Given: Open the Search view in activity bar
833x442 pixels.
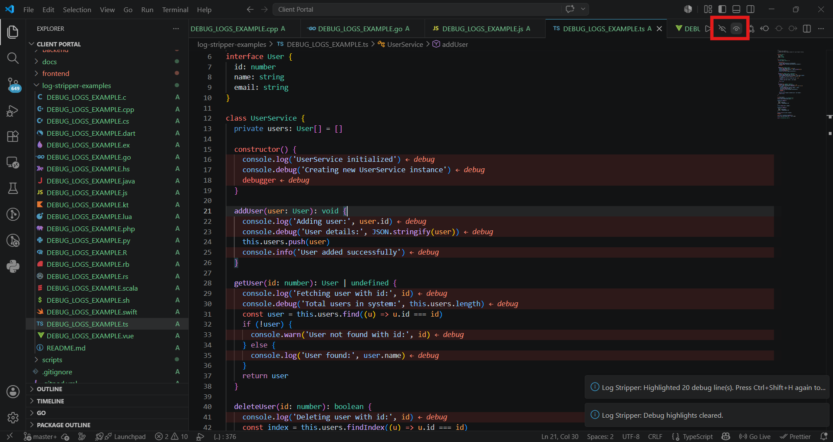Looking at the screenshot, I should click(13, 58).
